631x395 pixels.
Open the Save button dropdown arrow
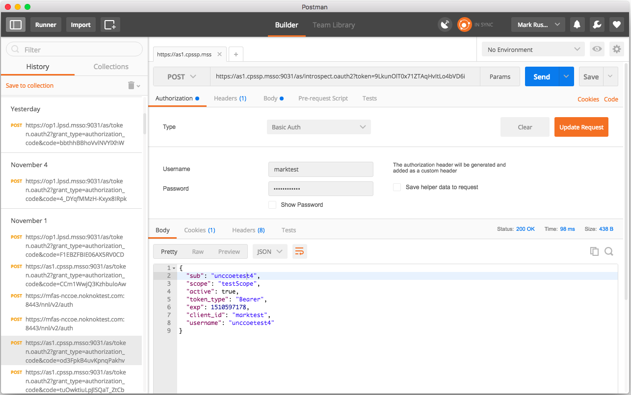click(x=610, y=76)
